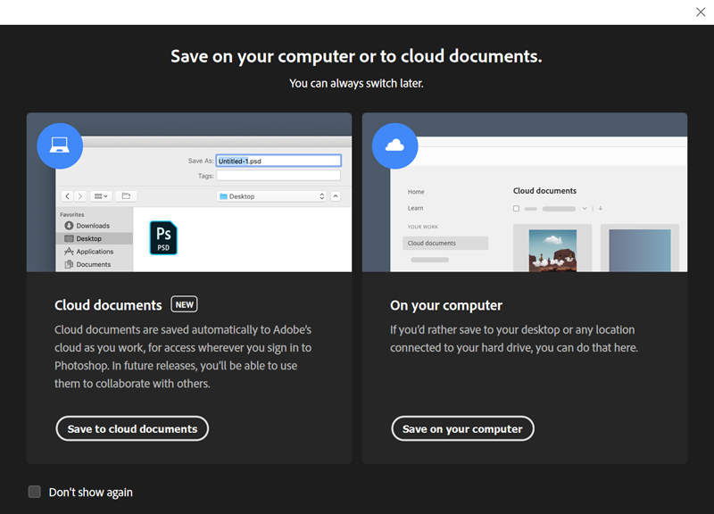Click the Ps PSD file icon
This screenshot has width=714, height=514.
click(x=163, y=237)
